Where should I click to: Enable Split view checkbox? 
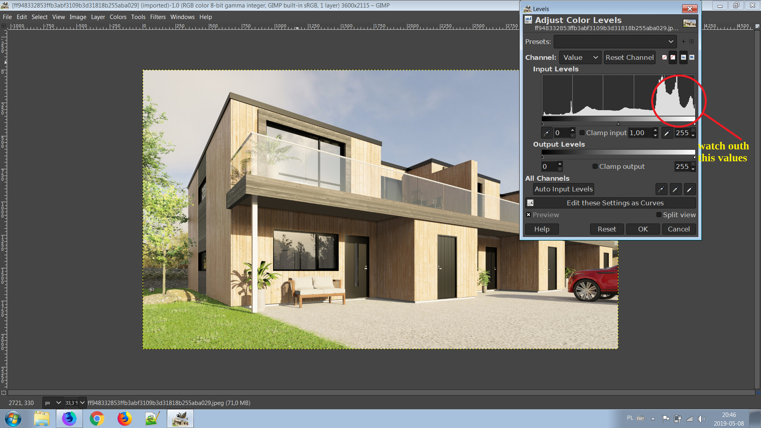659,215
